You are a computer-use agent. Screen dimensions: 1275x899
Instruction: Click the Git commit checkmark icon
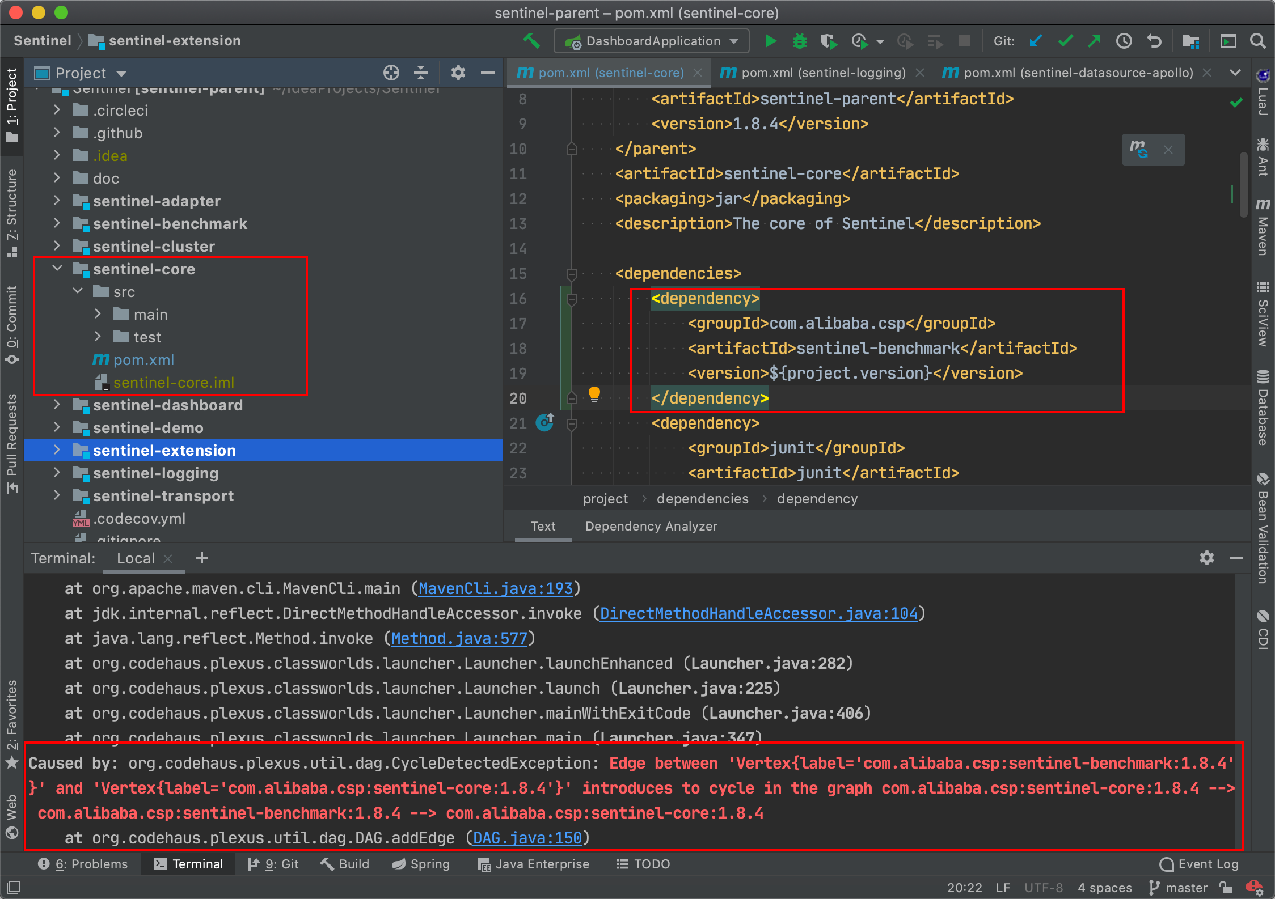coord(1065,41)
